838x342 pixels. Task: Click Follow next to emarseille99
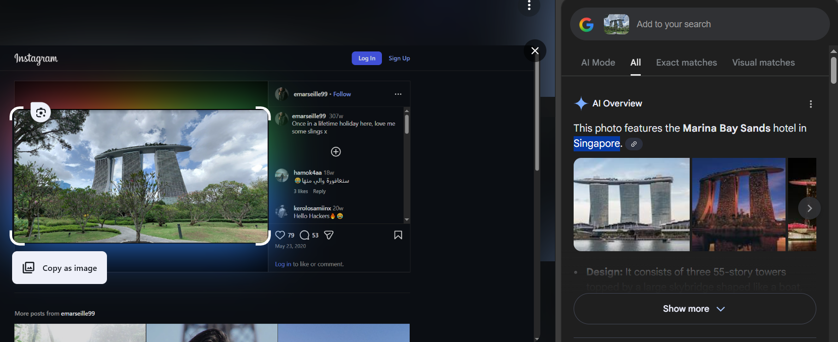tap(342, 94)
